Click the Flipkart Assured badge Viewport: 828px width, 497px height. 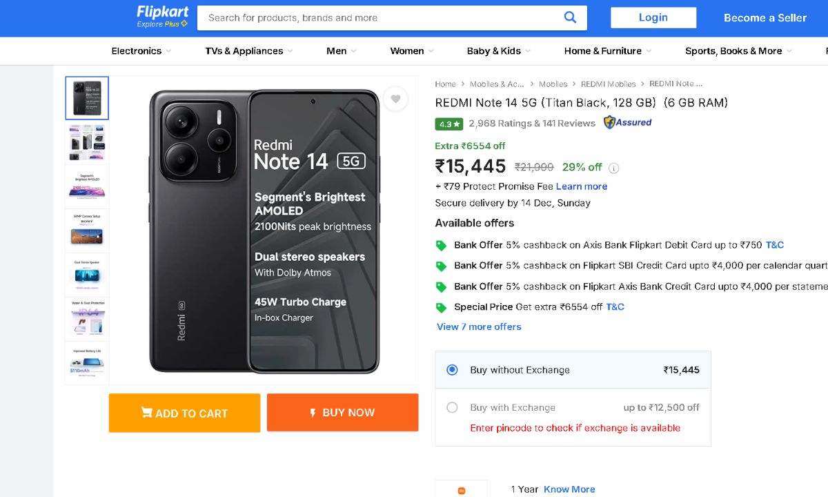point(627,123)
